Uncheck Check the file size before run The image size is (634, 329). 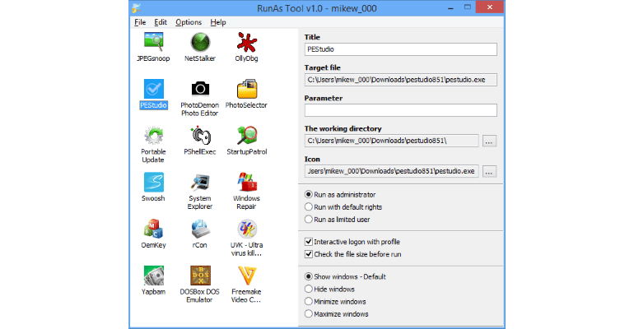tap(309, 254)
